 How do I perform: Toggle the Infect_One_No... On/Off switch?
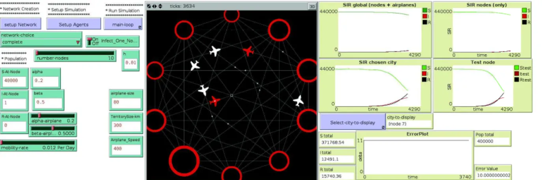89,40
